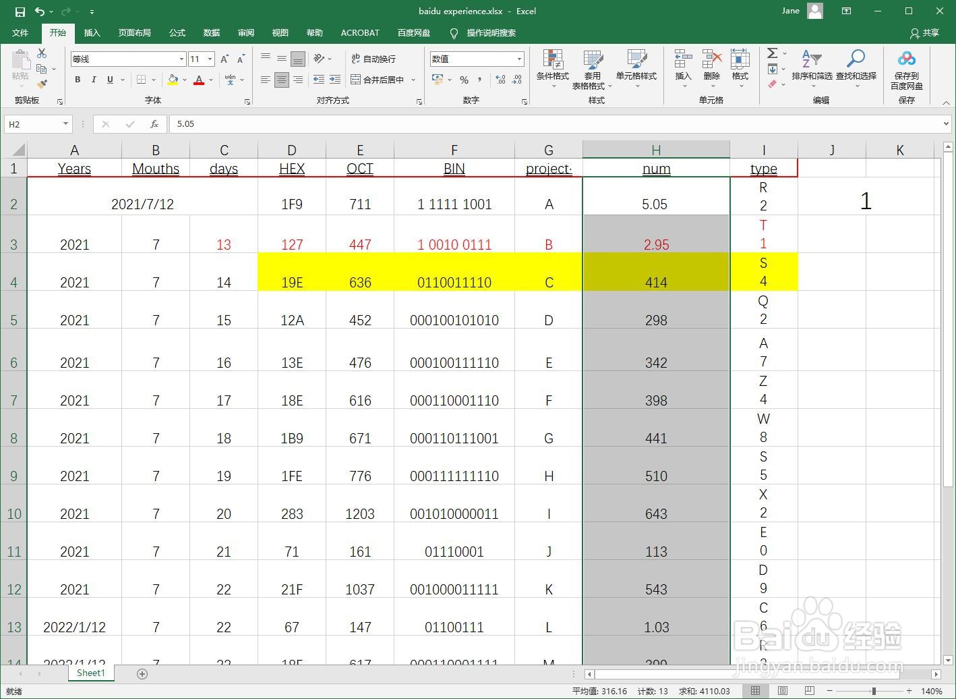Open the 文件 file tab
Image resolution: width=956 pixels, height=699 pixels.
coord(20,32)
